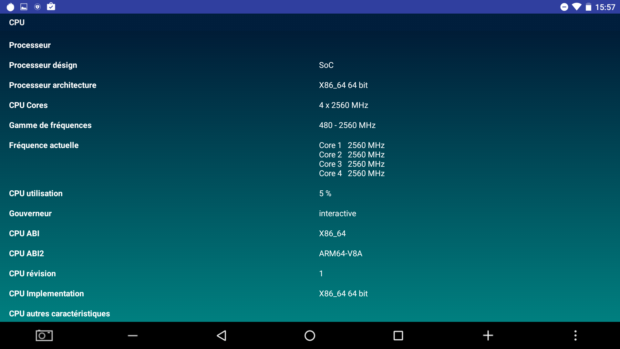Select the CPU title header

(17, 22)
